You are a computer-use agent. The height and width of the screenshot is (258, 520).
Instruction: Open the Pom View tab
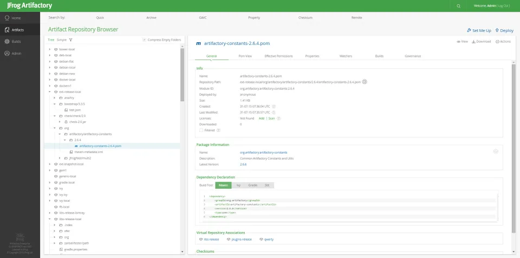pyautogui.click(x=245, y=56)
